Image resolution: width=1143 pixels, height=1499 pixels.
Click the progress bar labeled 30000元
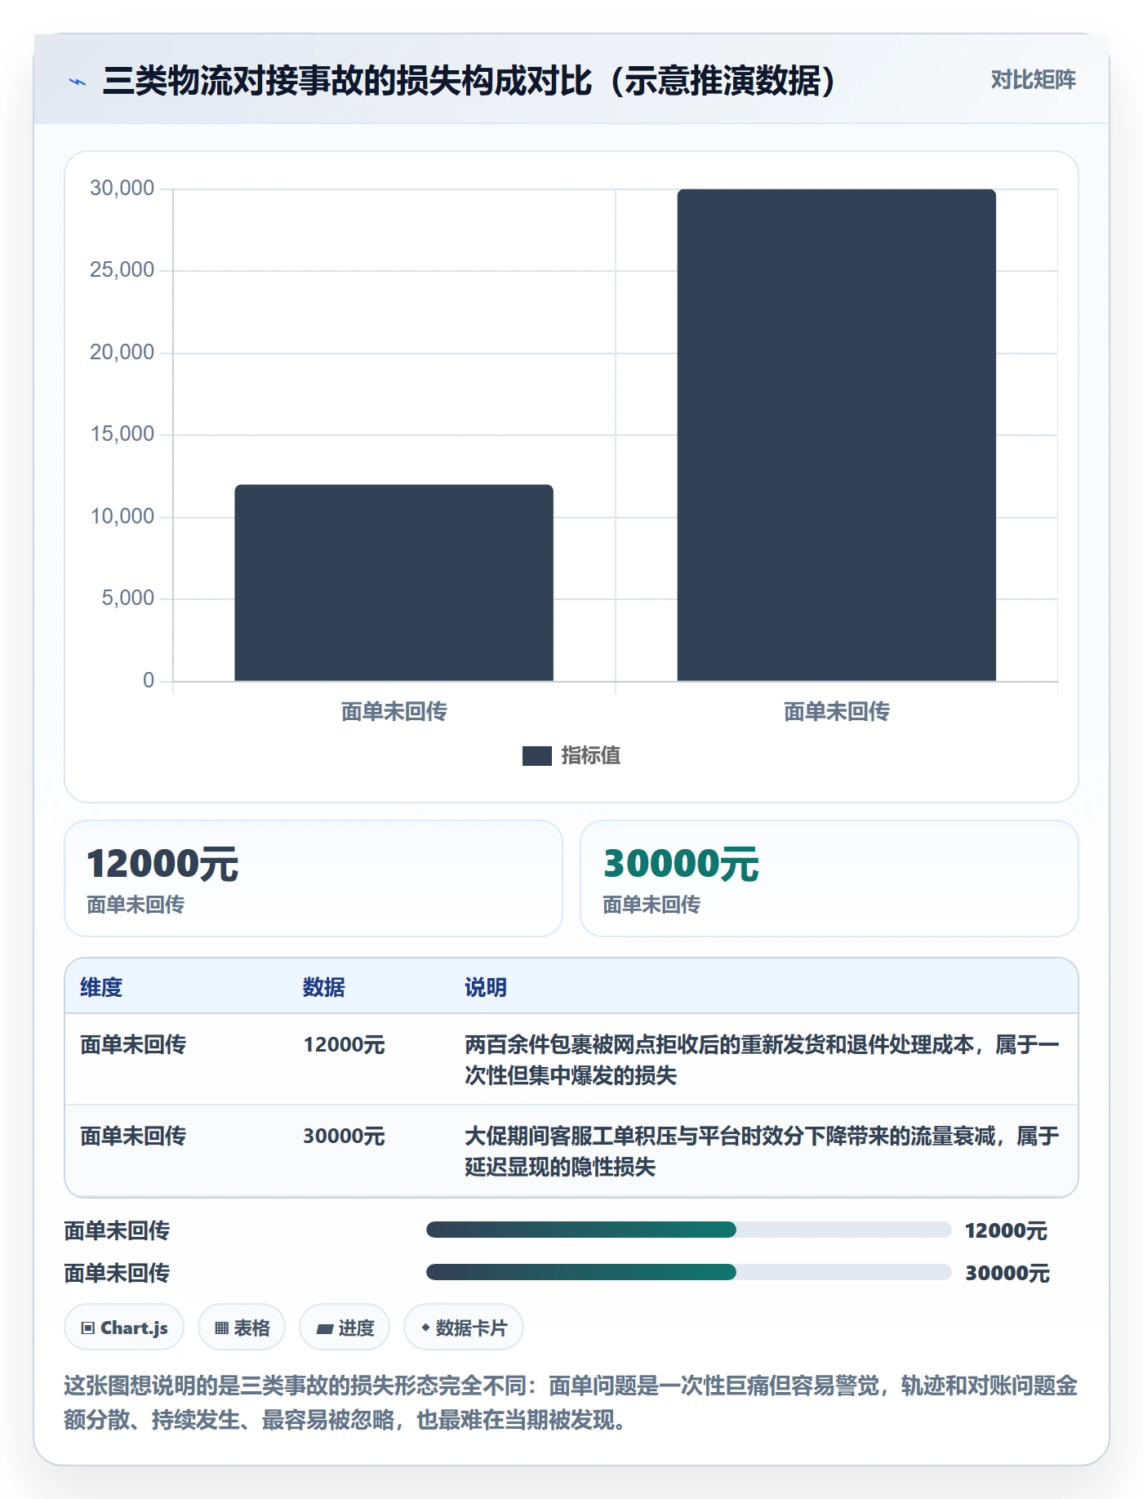coord(688,1272)
